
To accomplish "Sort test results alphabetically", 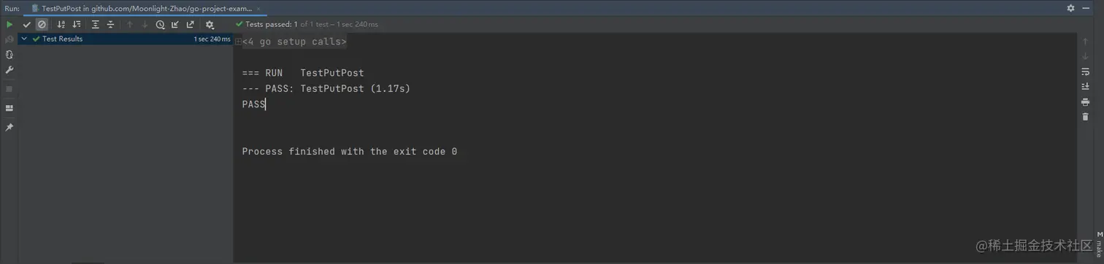I will point(61,25).
